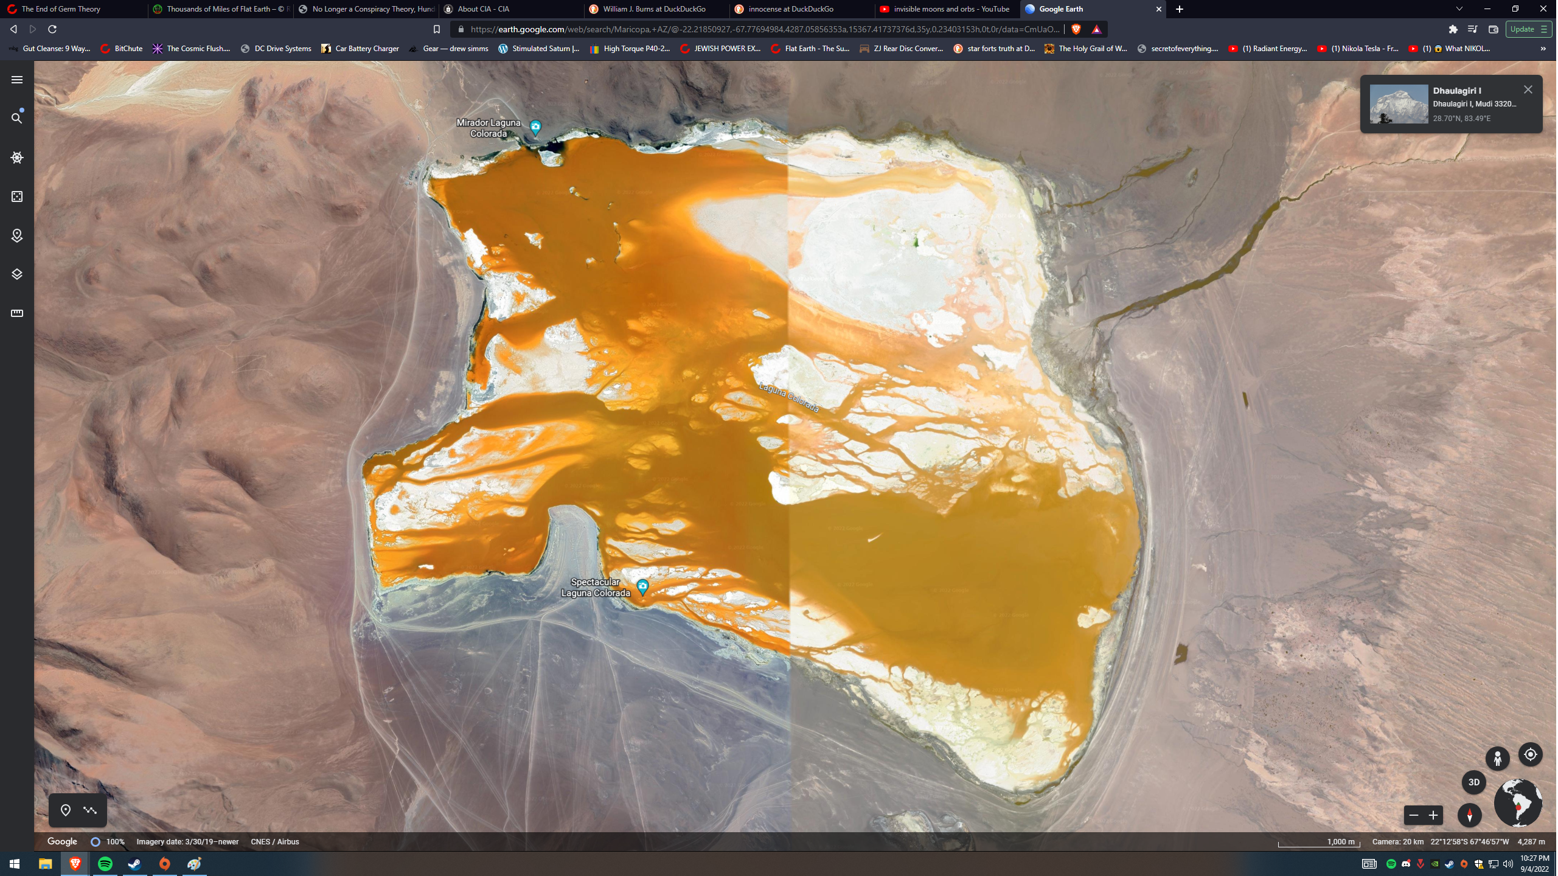Open Projects pin icon in sidebar

[17, 235]
